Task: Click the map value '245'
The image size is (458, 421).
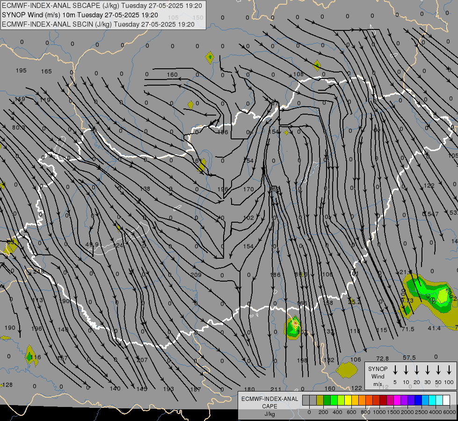Action: [38, 271]
